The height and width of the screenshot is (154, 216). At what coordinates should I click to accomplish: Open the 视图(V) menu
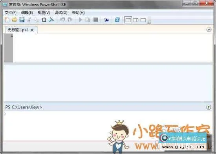(44, 13)
